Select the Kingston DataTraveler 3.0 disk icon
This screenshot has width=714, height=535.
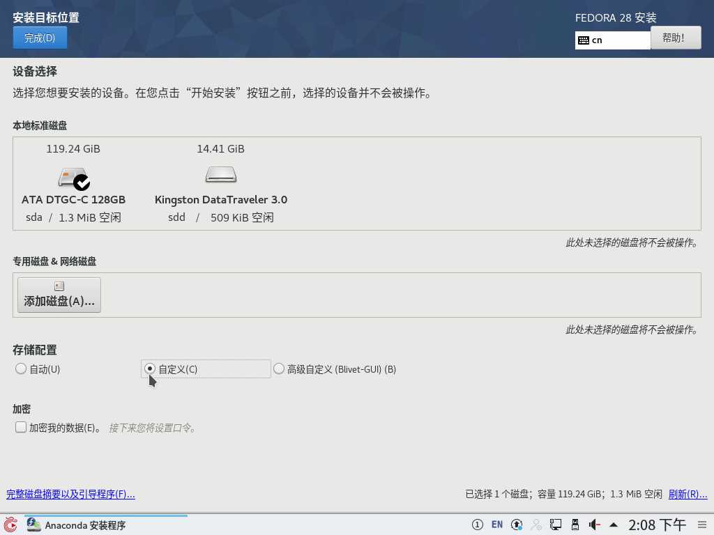coord(221,175)
